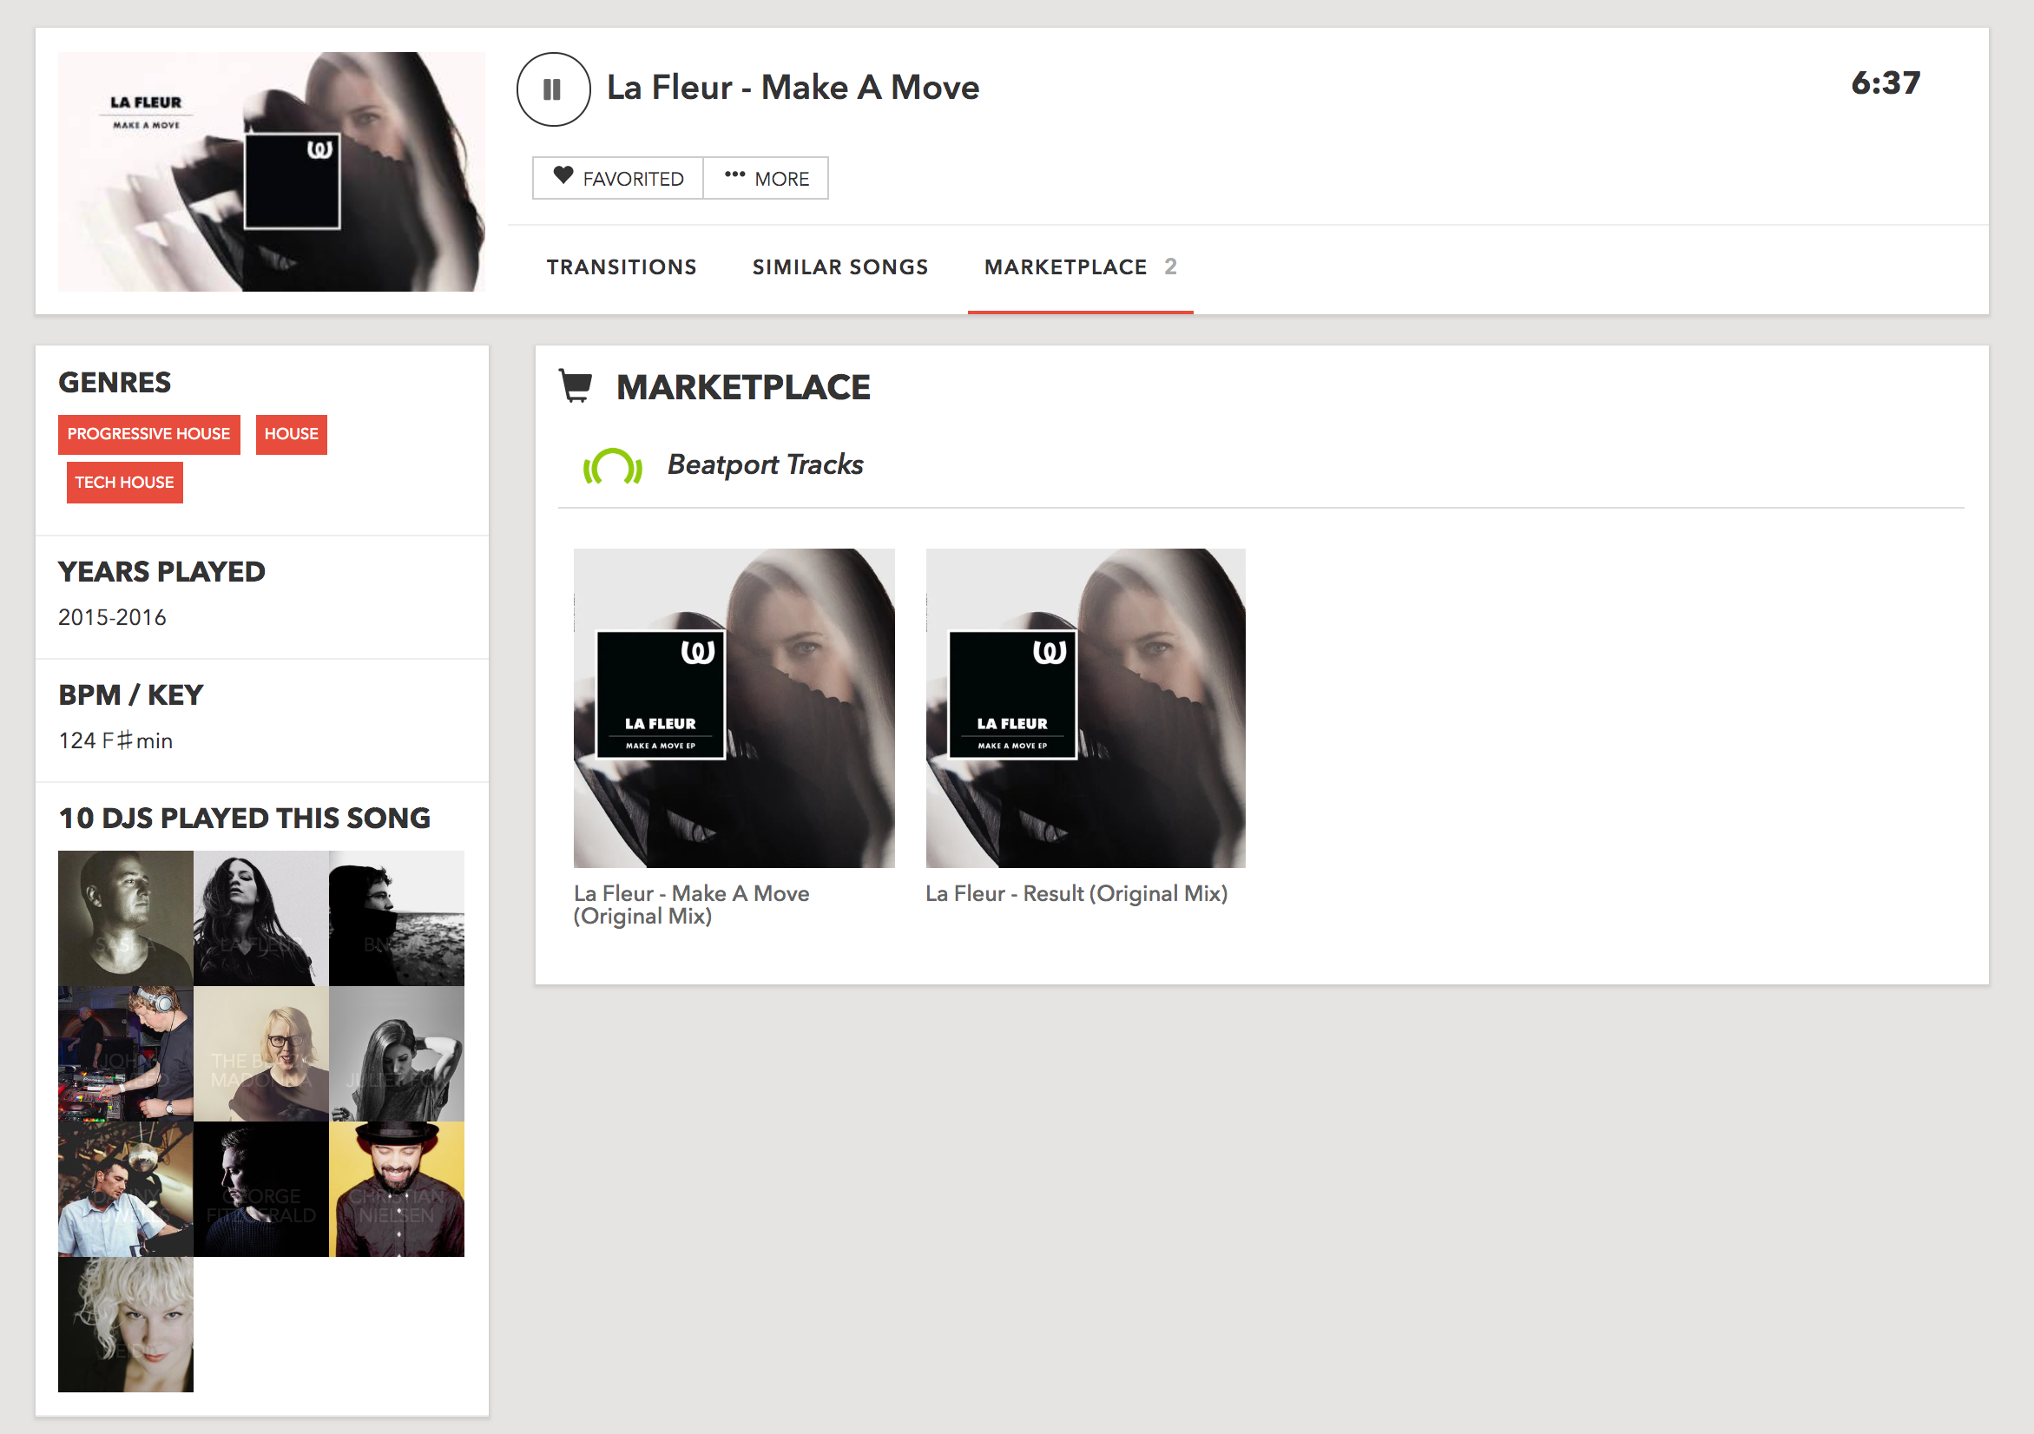Open The Black Madonna DJ tile

pyautogui.click(x=260, y=1054)
